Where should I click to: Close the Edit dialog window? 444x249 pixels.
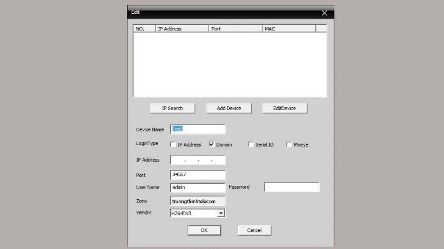point(325,13)
